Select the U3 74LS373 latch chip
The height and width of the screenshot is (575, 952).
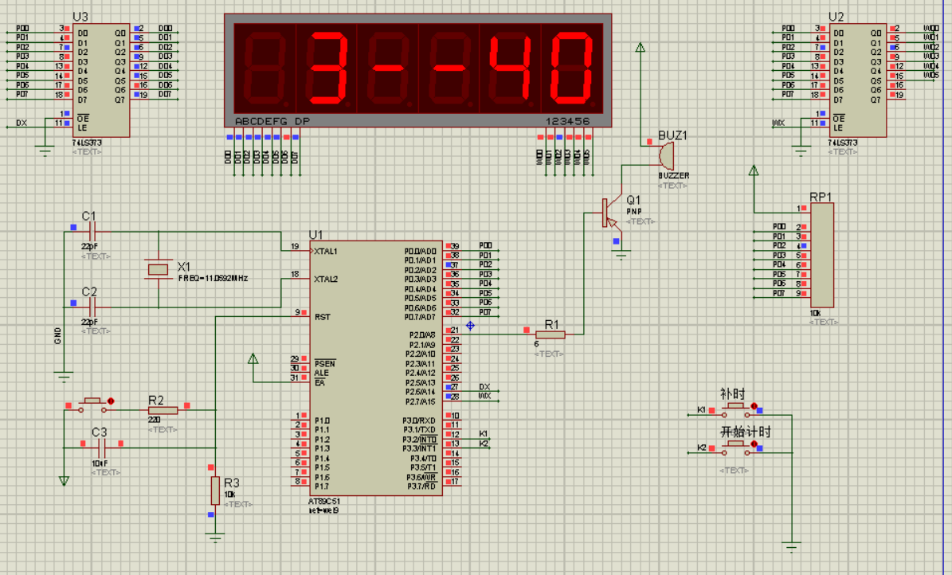[x=101, y=80]
